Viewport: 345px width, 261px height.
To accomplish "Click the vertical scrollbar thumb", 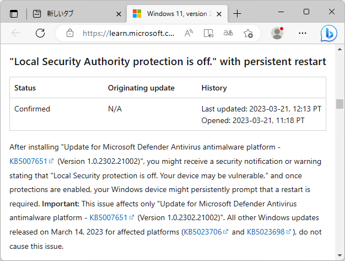I will point(340,104).
